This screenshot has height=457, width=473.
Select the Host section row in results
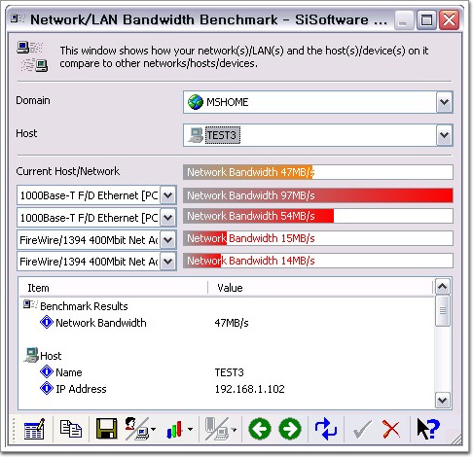point(226,356)
